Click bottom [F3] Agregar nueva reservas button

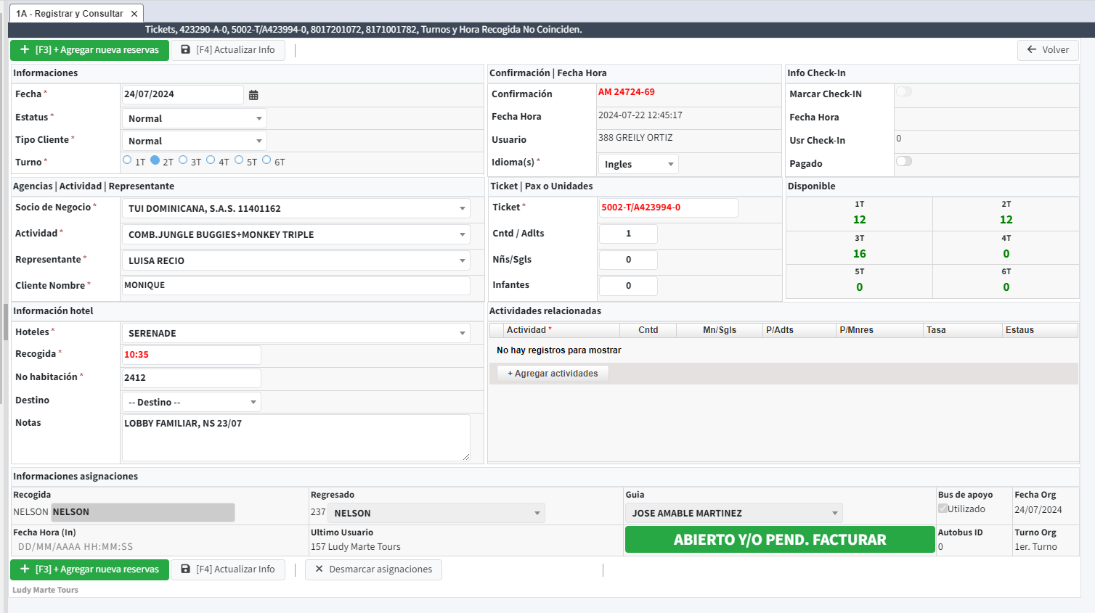[x=89, y=569]
